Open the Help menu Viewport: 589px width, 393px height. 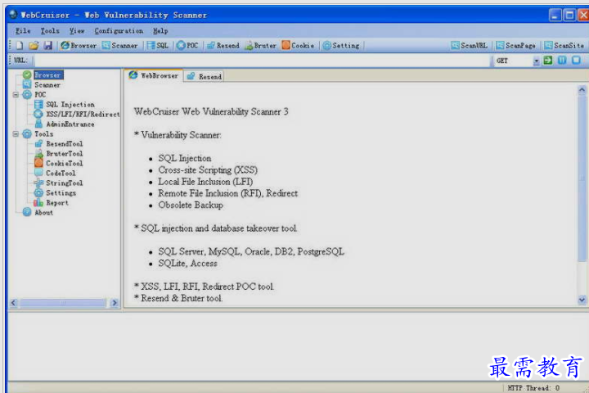coord(160,31)
